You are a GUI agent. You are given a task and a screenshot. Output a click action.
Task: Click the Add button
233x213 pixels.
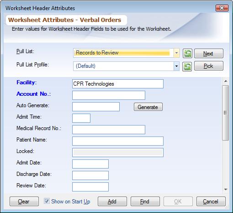[112, 202]
